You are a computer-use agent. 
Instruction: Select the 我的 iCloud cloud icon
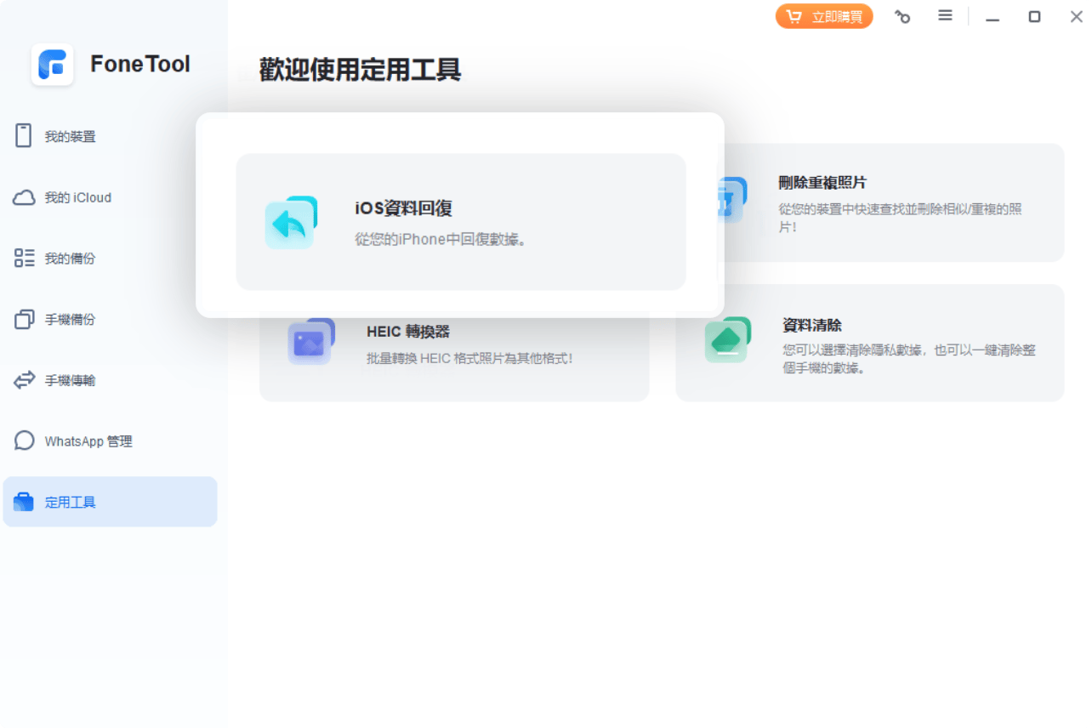(x=24, y=198)
